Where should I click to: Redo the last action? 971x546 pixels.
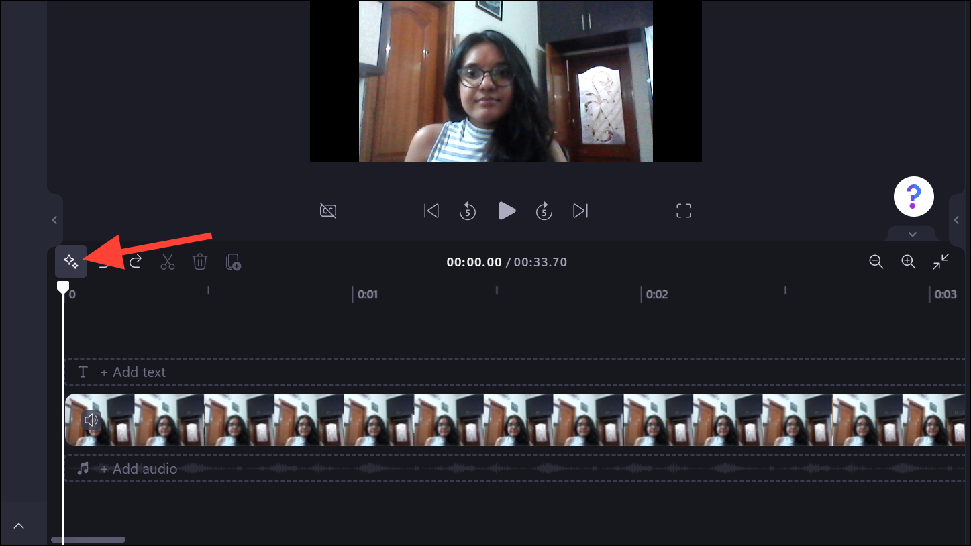point(136,262)
